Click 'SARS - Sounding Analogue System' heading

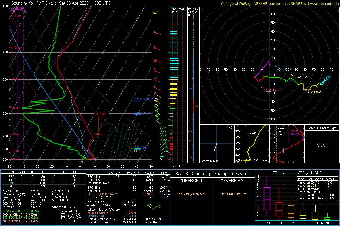coord(212,174)
